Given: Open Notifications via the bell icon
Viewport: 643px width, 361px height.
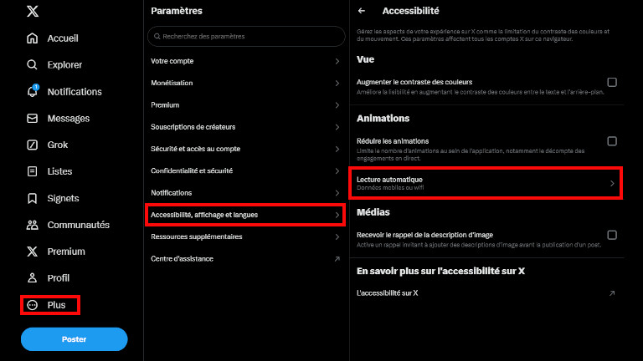Looking at the screenshot, I should [x=32, y=92].
